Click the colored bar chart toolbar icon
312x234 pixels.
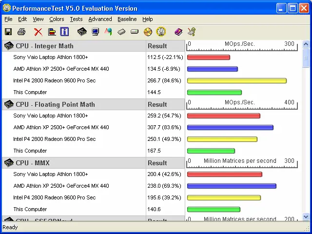coord(52,32)
